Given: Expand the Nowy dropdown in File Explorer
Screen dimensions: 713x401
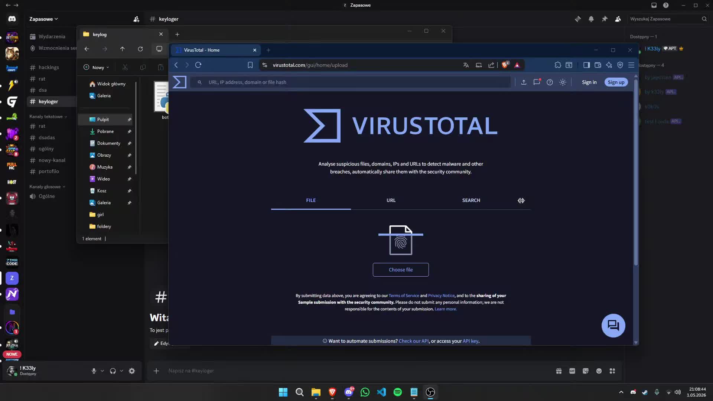Looking at the screenshot, I should pos(96,67).
